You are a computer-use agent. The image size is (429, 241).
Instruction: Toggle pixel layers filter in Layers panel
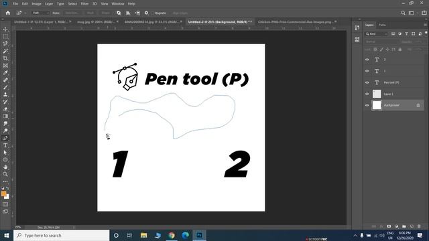[393, 34]
